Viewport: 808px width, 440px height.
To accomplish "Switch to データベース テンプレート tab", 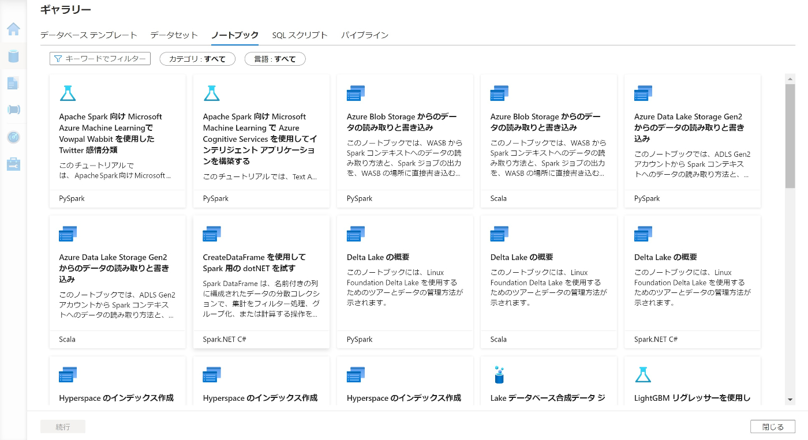I will point(89,35).
